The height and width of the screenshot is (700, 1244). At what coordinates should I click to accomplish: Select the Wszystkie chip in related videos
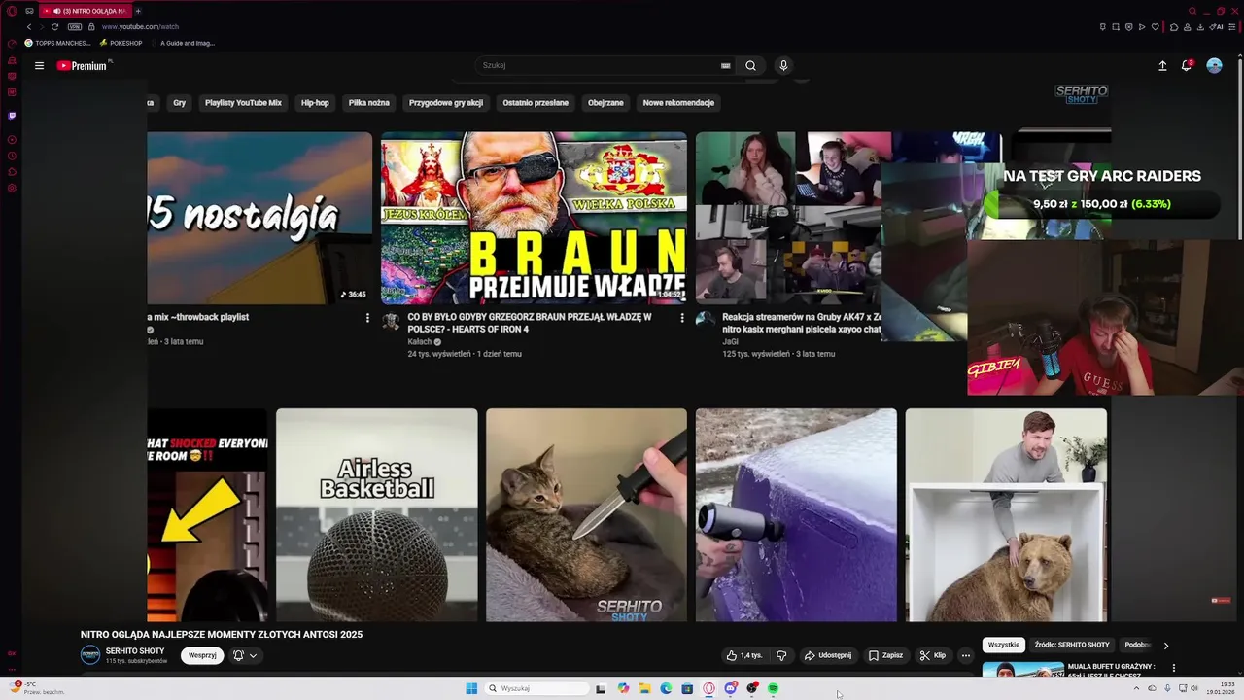tap(1004, 645)
